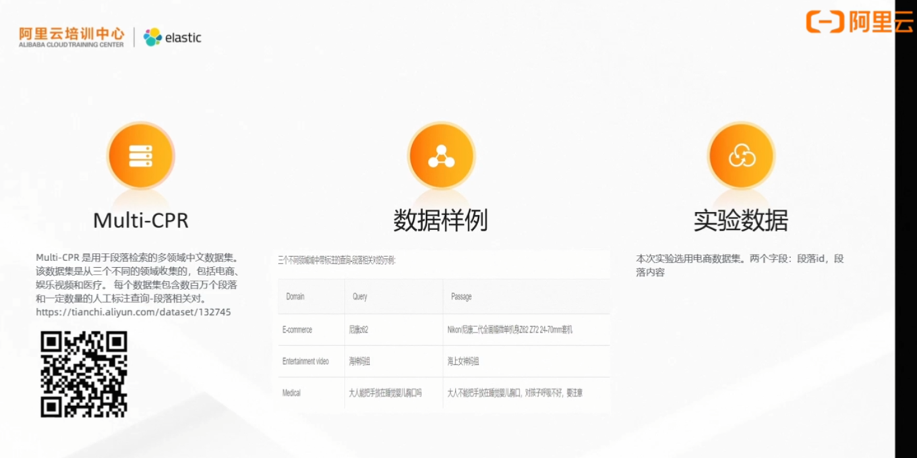The image size is (917, 458).
Task: Click the 阿里云培训中心 training center logo
Action: [x=71, y=37]
